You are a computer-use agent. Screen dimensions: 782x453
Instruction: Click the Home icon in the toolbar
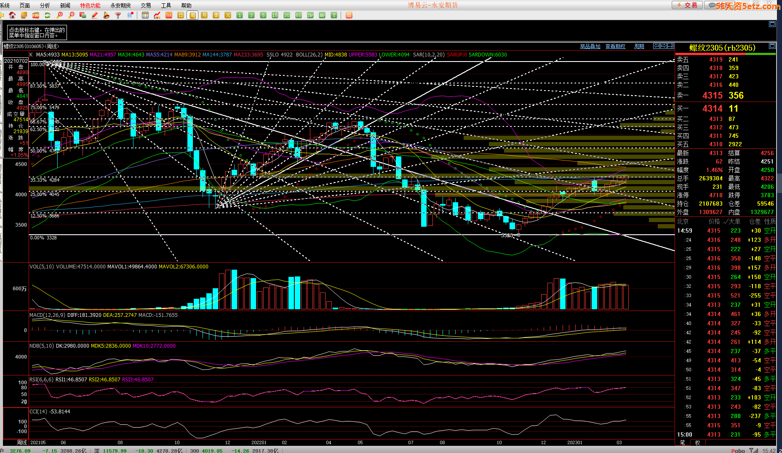click(x=12, y=15)
